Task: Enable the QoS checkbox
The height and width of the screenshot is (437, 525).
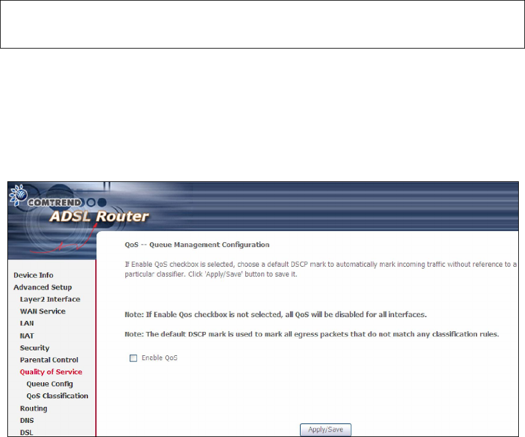Action: [133, 358]
